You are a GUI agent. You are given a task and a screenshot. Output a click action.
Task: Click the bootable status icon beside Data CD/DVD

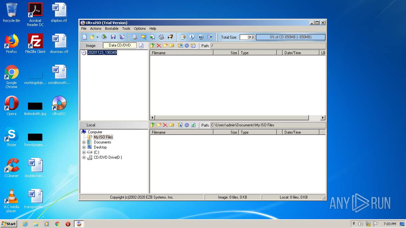(141, 46)
